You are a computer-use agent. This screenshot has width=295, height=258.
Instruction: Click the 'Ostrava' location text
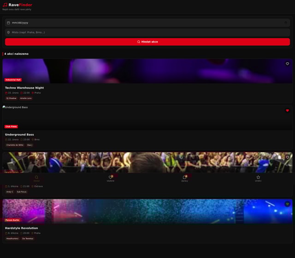38,186
